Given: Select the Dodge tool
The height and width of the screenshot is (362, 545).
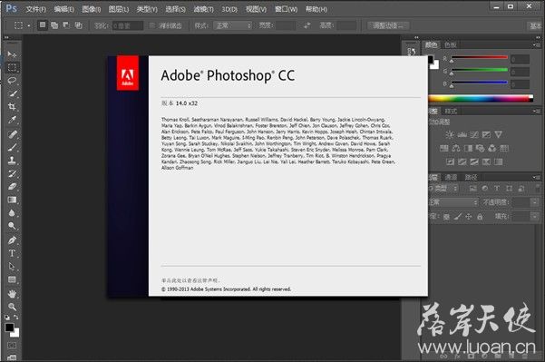Looking at the screenshot, I should tap(12, 226).
